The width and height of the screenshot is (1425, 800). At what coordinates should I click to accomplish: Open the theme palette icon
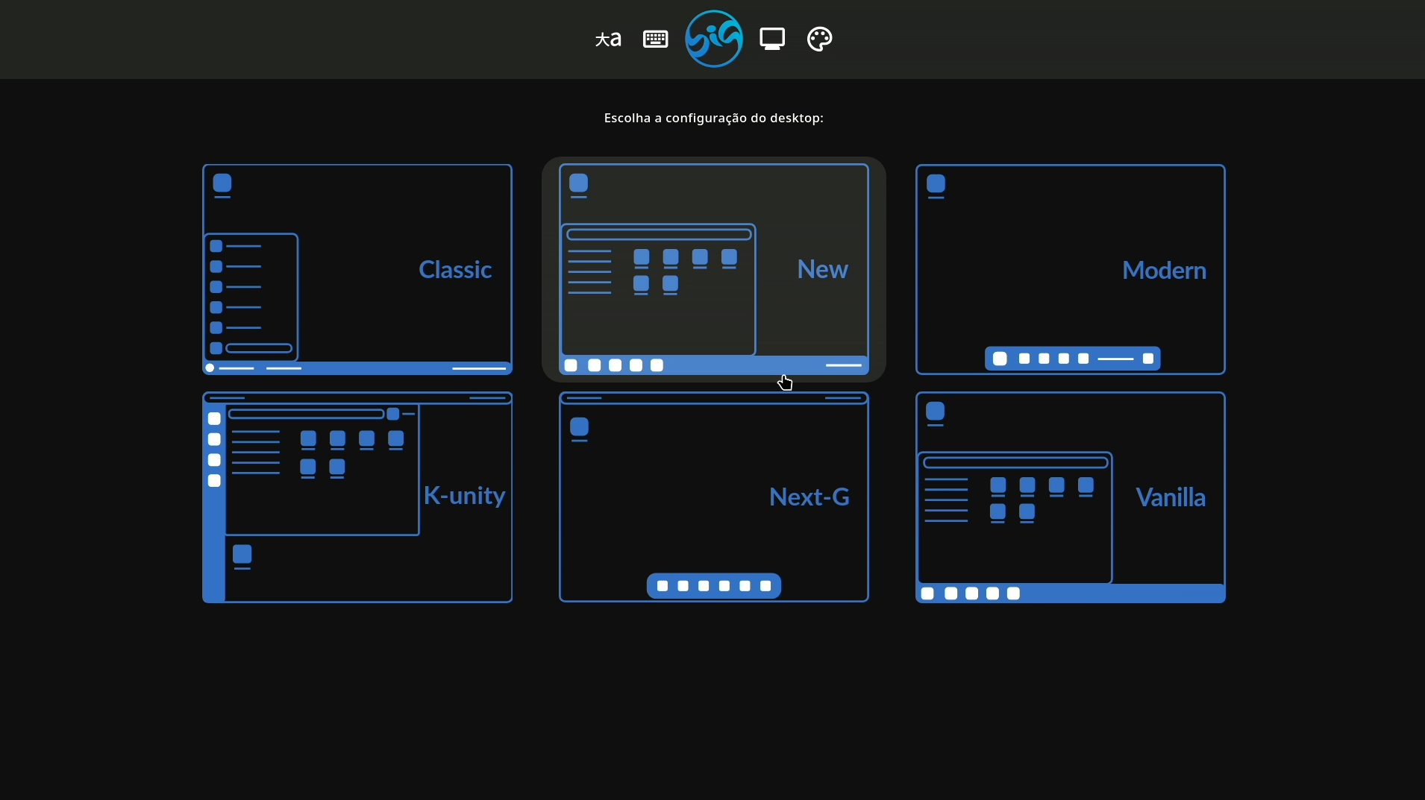tap(819, 39)
